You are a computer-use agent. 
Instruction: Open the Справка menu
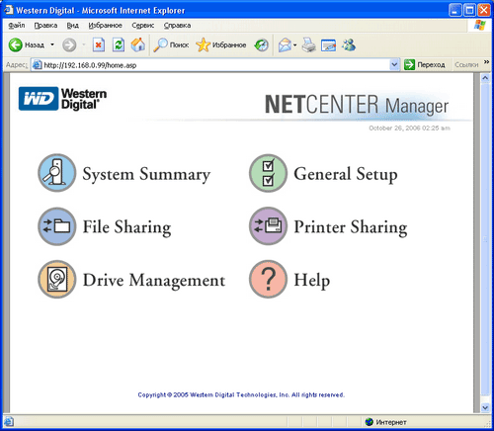tap(177, 26)
